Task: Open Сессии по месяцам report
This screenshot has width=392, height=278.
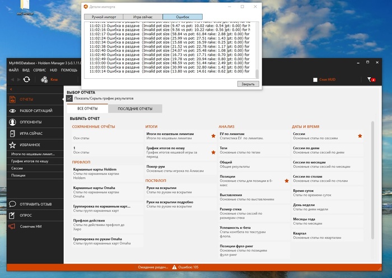Action: pyautogui.click(x=327, y=164)
